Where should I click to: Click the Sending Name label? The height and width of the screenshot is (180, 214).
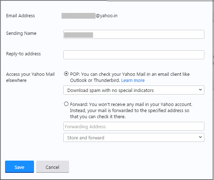point(21,33)
